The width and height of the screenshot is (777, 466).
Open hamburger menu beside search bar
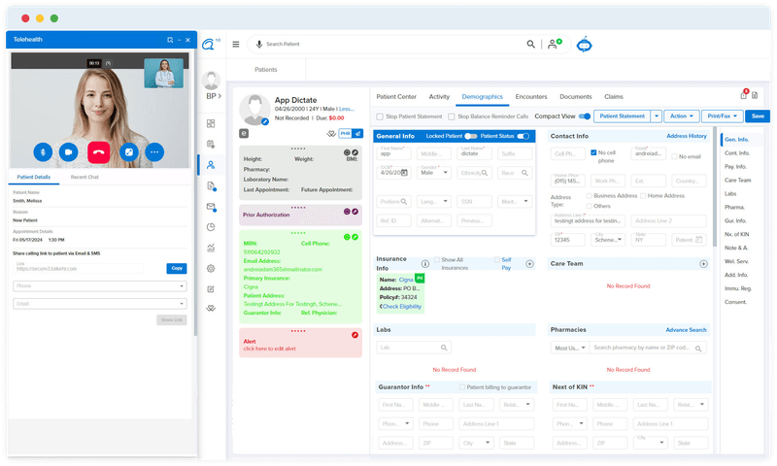point(235,44)
